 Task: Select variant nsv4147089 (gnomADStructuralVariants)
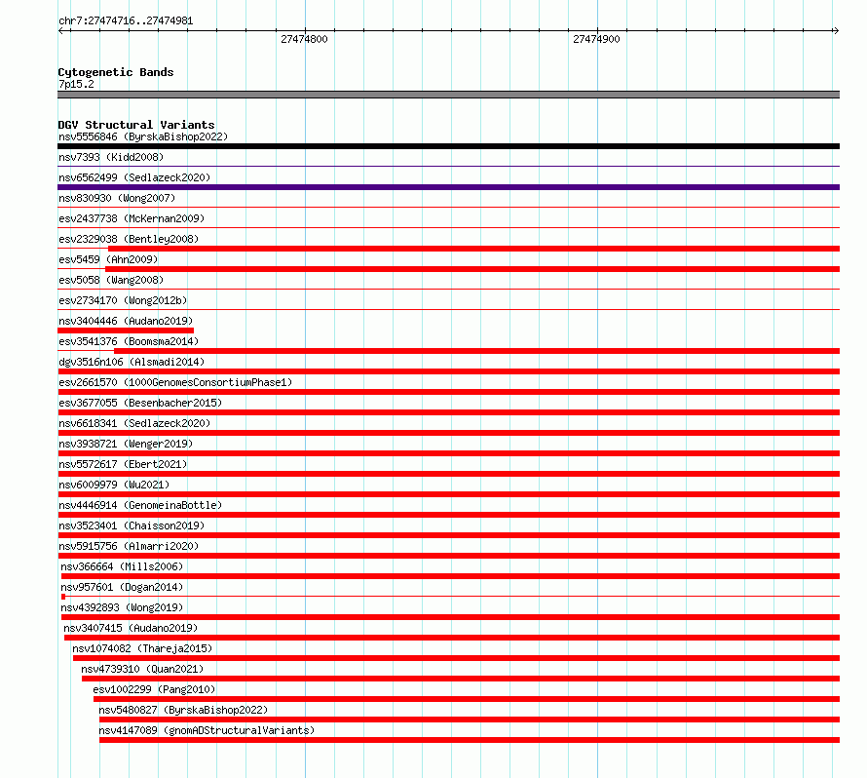207,730
